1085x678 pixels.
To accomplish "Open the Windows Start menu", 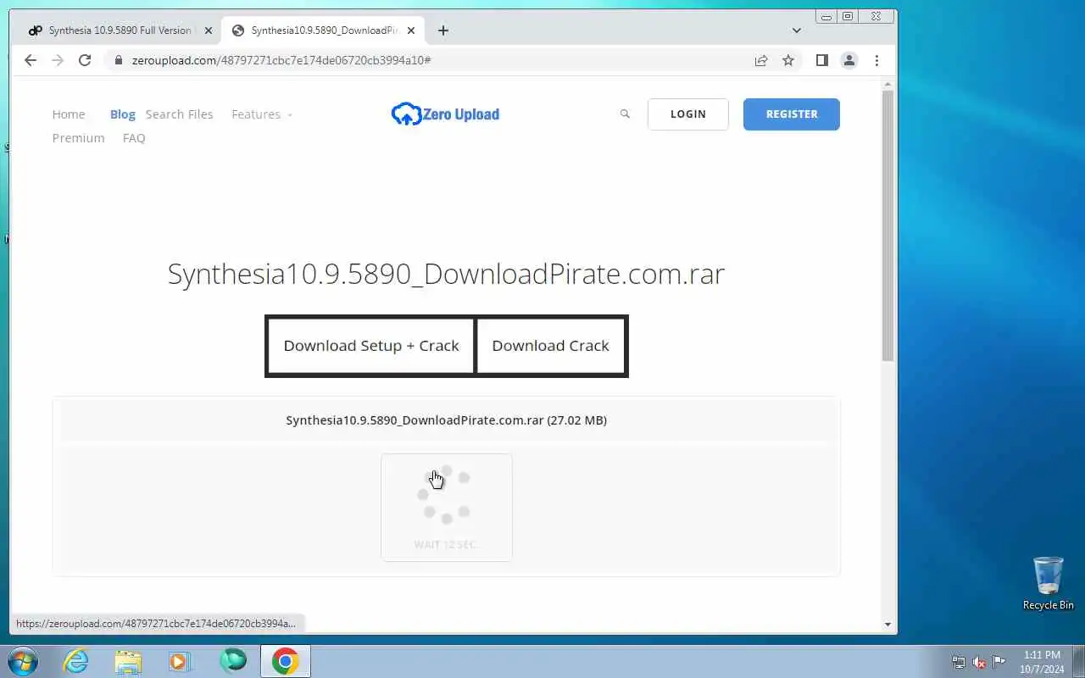I will [23, 661].
